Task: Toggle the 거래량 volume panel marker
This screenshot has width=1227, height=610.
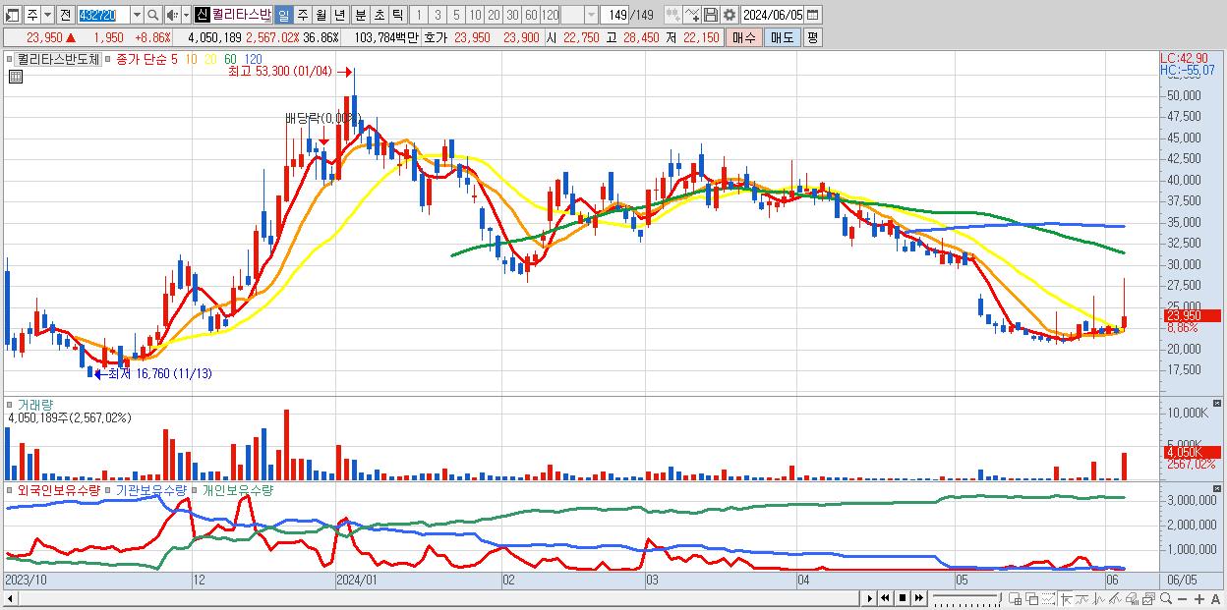Action: 11,404
